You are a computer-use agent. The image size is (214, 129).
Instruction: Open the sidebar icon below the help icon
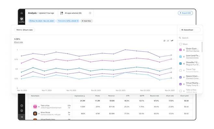21,110
